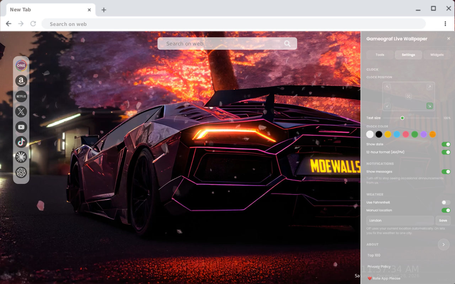Screen dimensions: 455x284
Task: Set clock position to top-right
Action: (x=430, y=87)
